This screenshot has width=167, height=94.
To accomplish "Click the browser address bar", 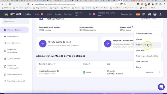I will tap(74, 4).
